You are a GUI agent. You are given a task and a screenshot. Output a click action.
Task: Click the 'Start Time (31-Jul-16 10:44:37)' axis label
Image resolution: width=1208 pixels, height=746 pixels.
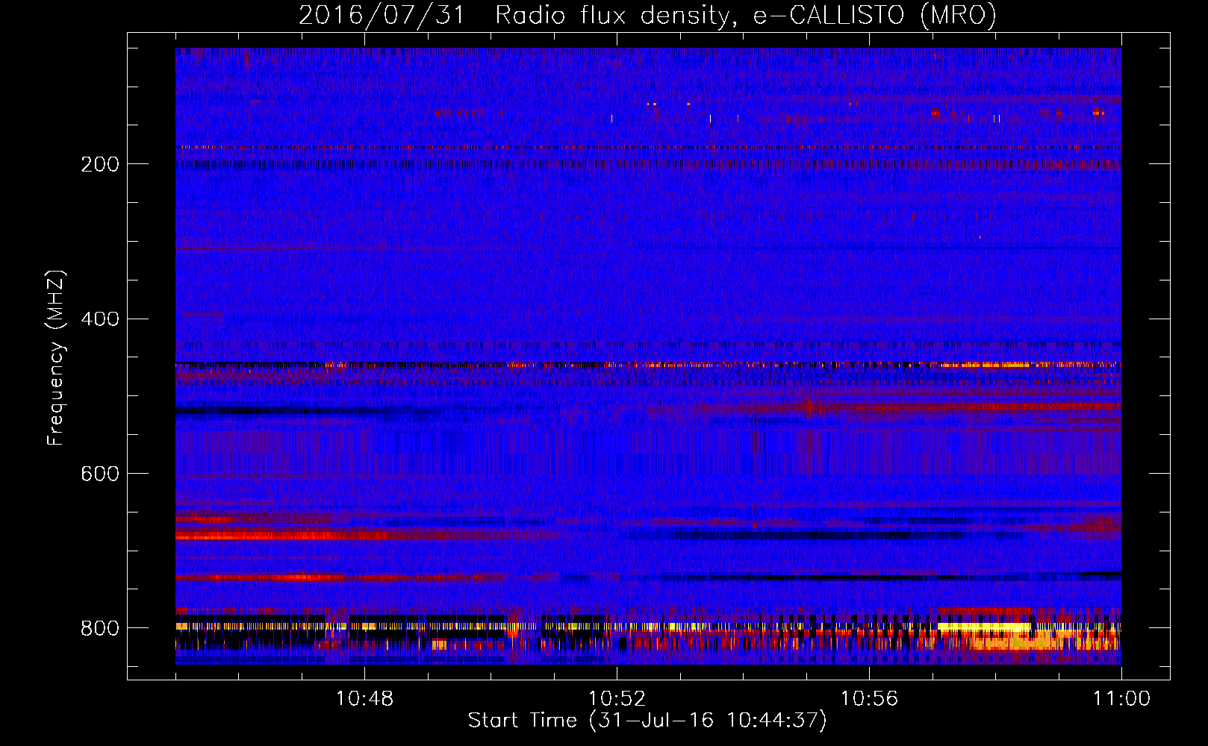click(647, 721)
